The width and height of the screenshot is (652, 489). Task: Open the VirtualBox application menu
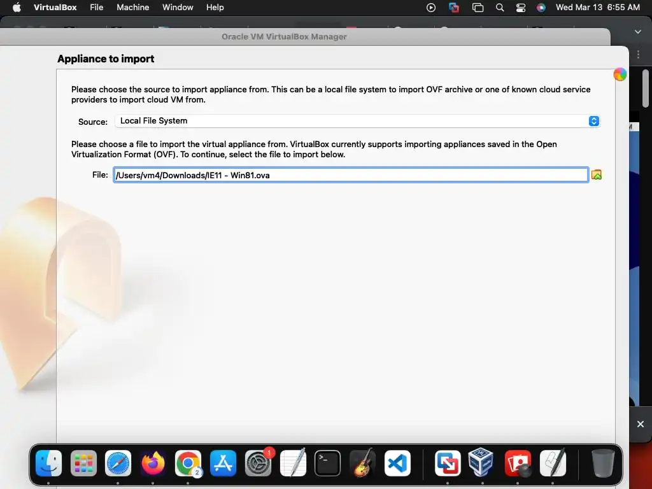click(55, 8)
